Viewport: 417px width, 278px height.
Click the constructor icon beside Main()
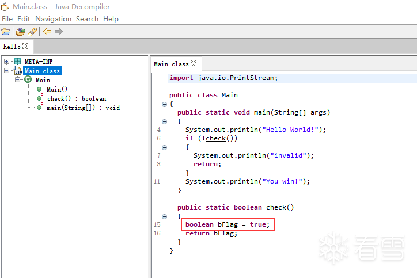tap(39, 89)
